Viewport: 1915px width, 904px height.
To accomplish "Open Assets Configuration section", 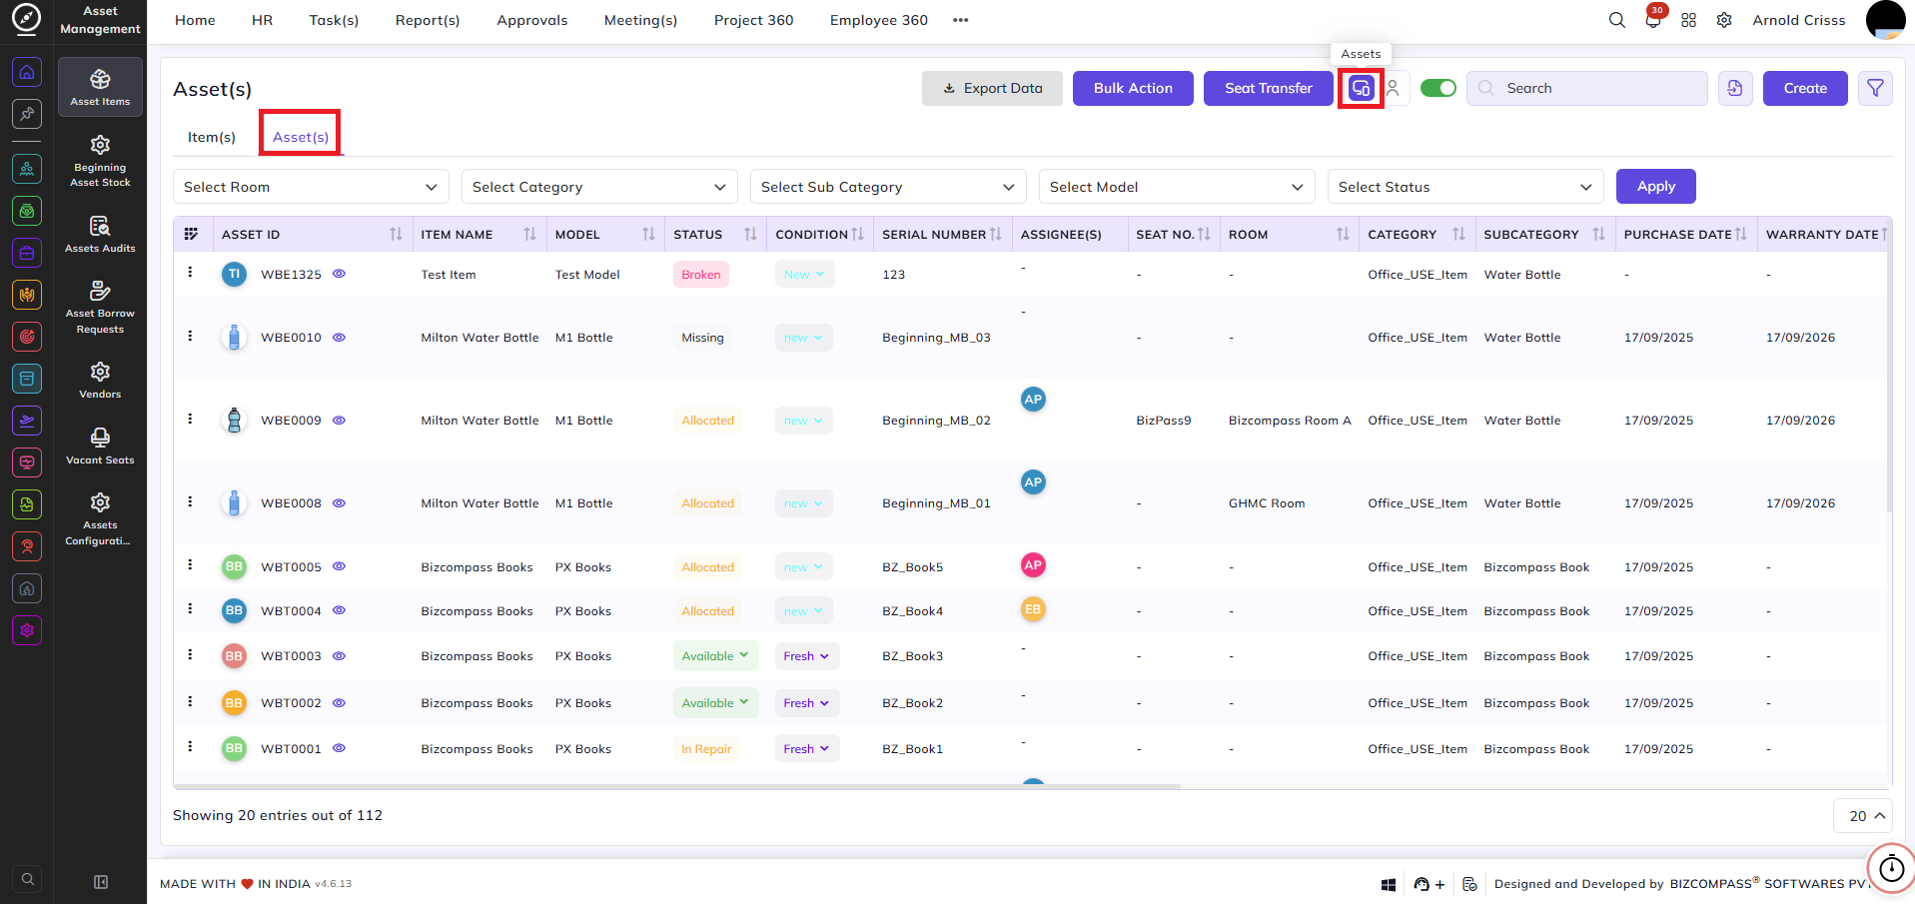I will click(100, 518).
